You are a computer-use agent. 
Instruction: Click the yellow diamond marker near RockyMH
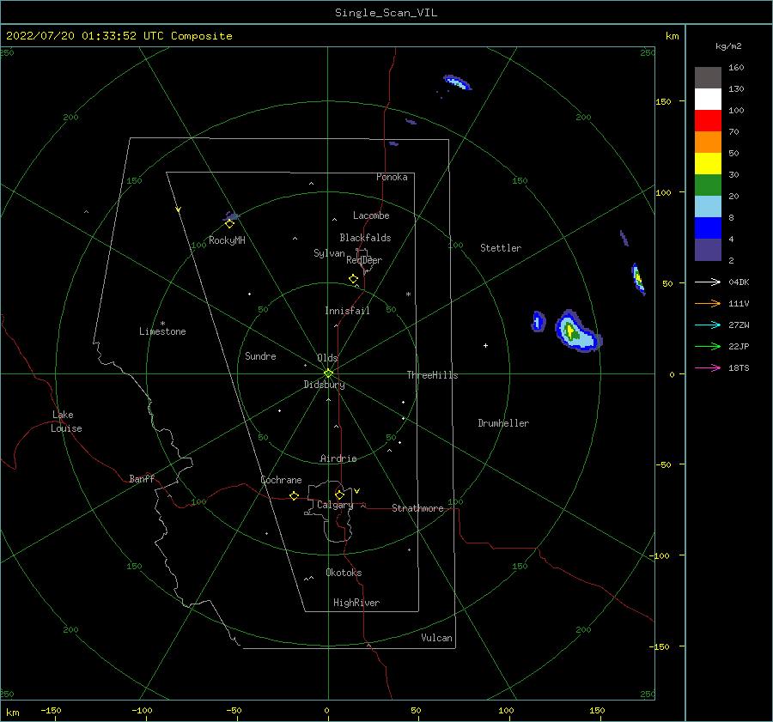click(x=229, y=224)
